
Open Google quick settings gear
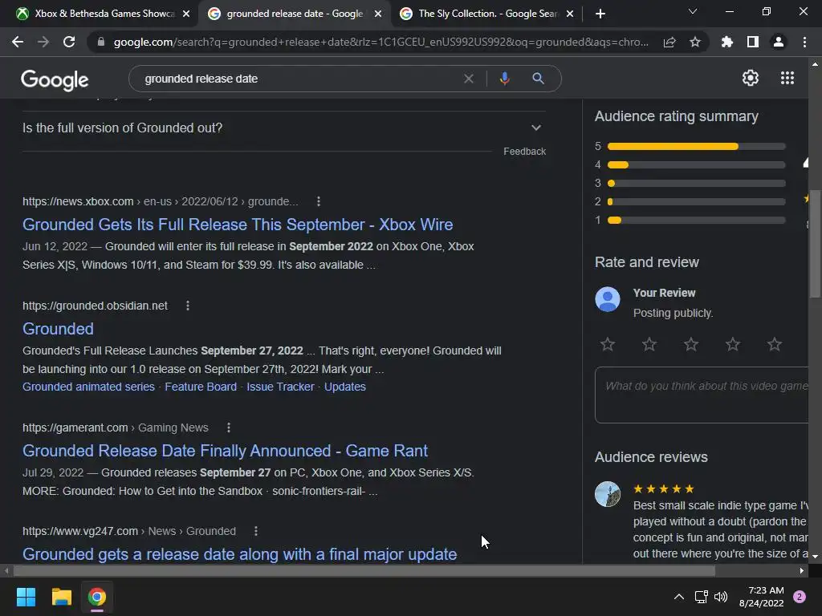click(x=751, y=78)
